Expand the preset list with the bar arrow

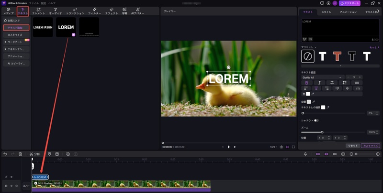tap(340, 66)
